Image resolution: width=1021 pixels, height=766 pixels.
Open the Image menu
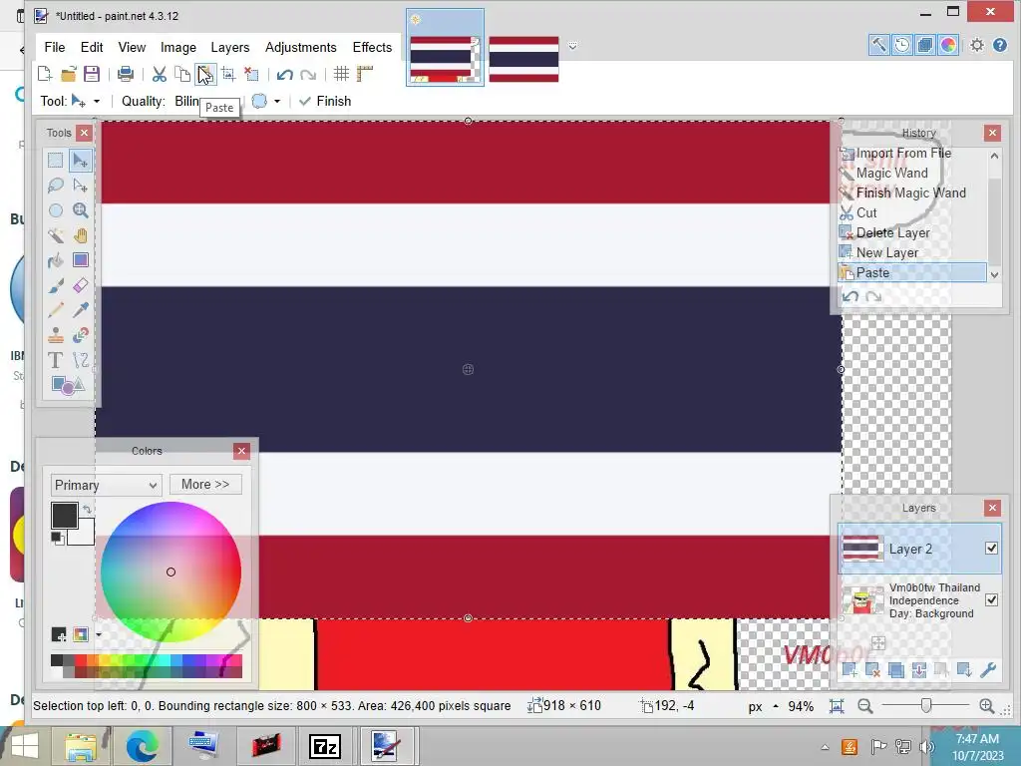click(x=177, y=47)
